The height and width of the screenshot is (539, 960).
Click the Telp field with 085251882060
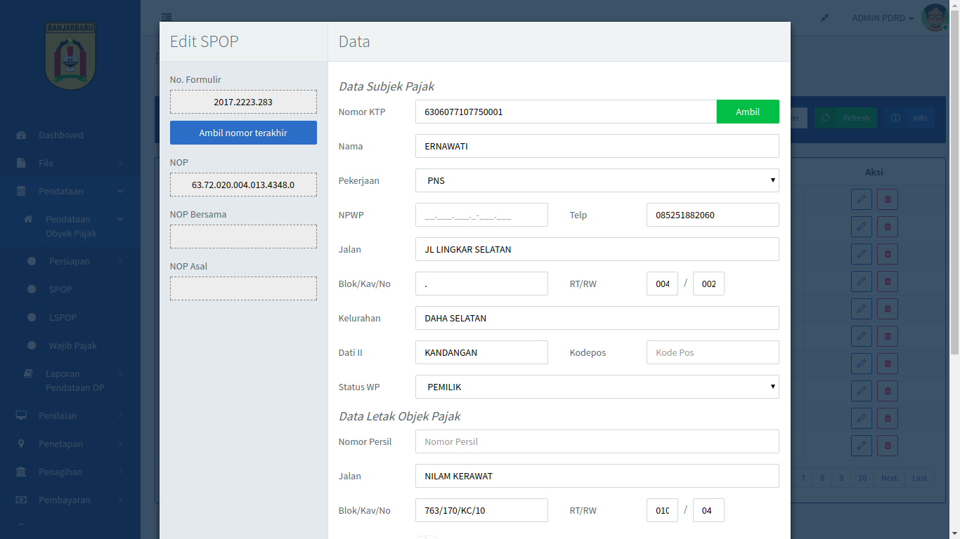coord(713,215)
